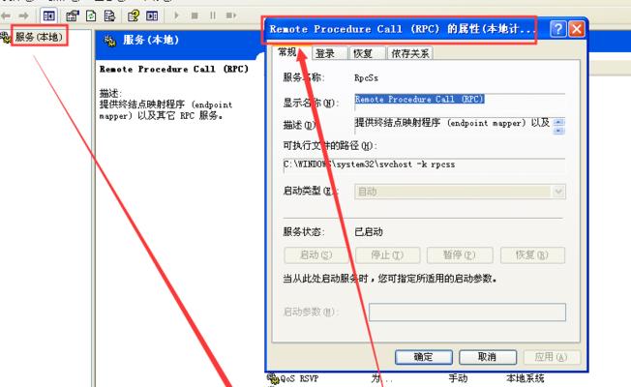Open the Help toolbar icon
Screen dimensions: 631x387
pos(134,15)
